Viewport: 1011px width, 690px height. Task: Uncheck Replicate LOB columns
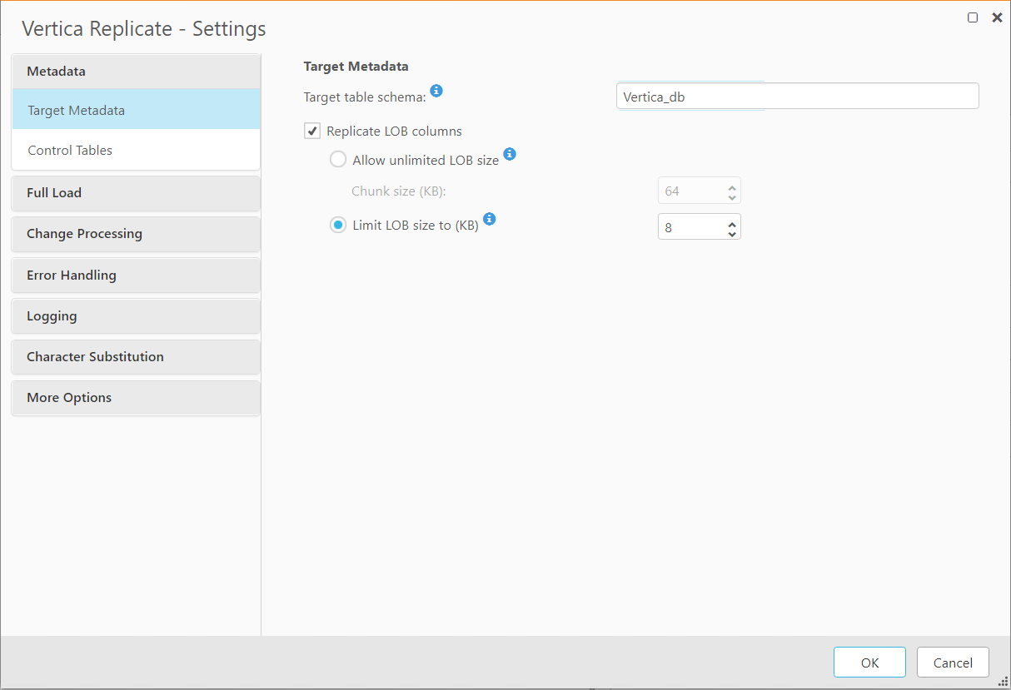pyautogui.click(x=312, y=131)
